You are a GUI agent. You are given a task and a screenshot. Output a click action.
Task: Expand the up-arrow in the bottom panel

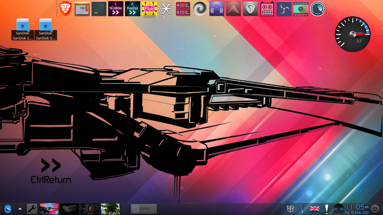pos(20,209)
